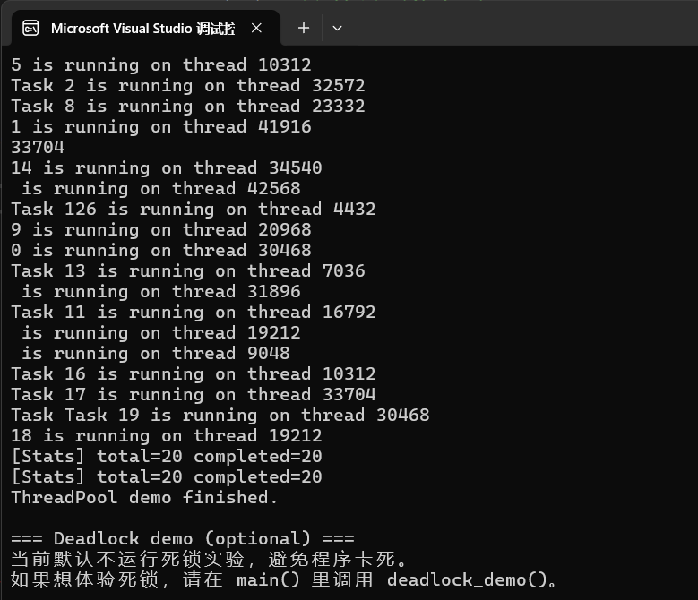
Task: Expand the new tab profile dropdown chevron
Action: (x=337, y=29)
